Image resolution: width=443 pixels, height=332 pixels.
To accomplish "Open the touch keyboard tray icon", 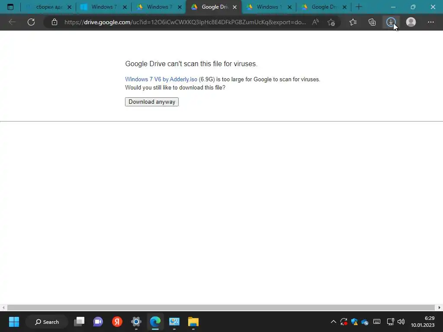I will [x=377, y=322].
